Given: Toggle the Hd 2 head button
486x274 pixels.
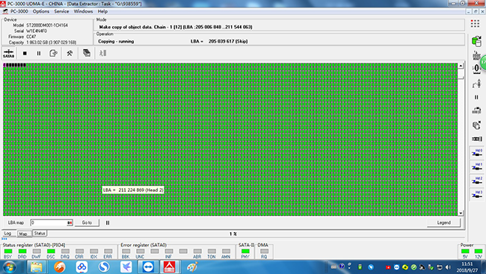Looking at the screenshot, I should 477,181.
